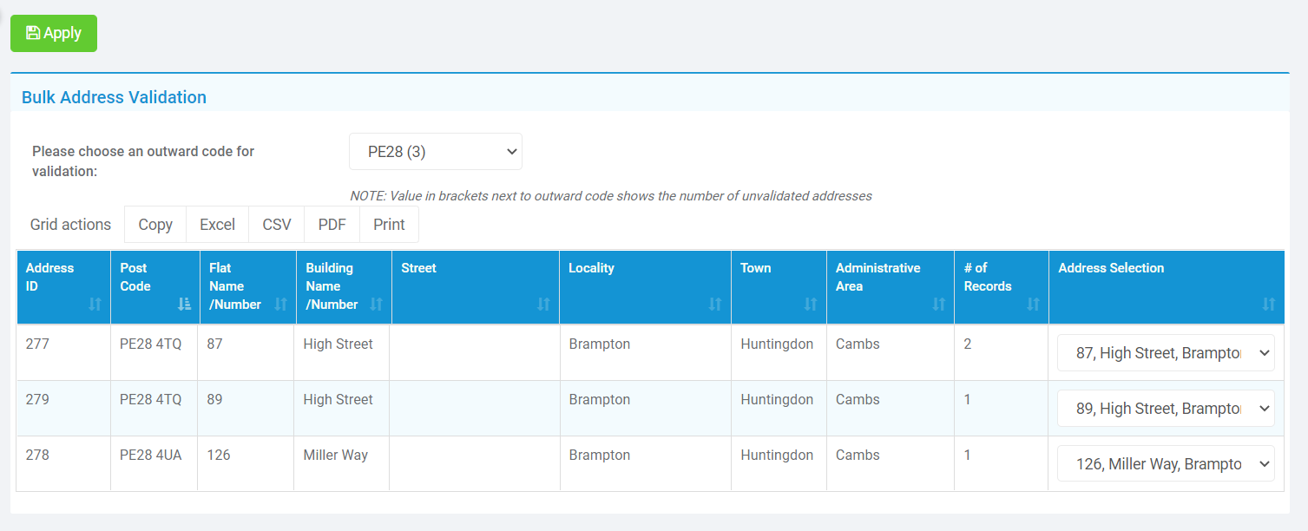Click the green Apply button
The width and height of the screenshot is (1308, 531).
[x=54, y=33]
